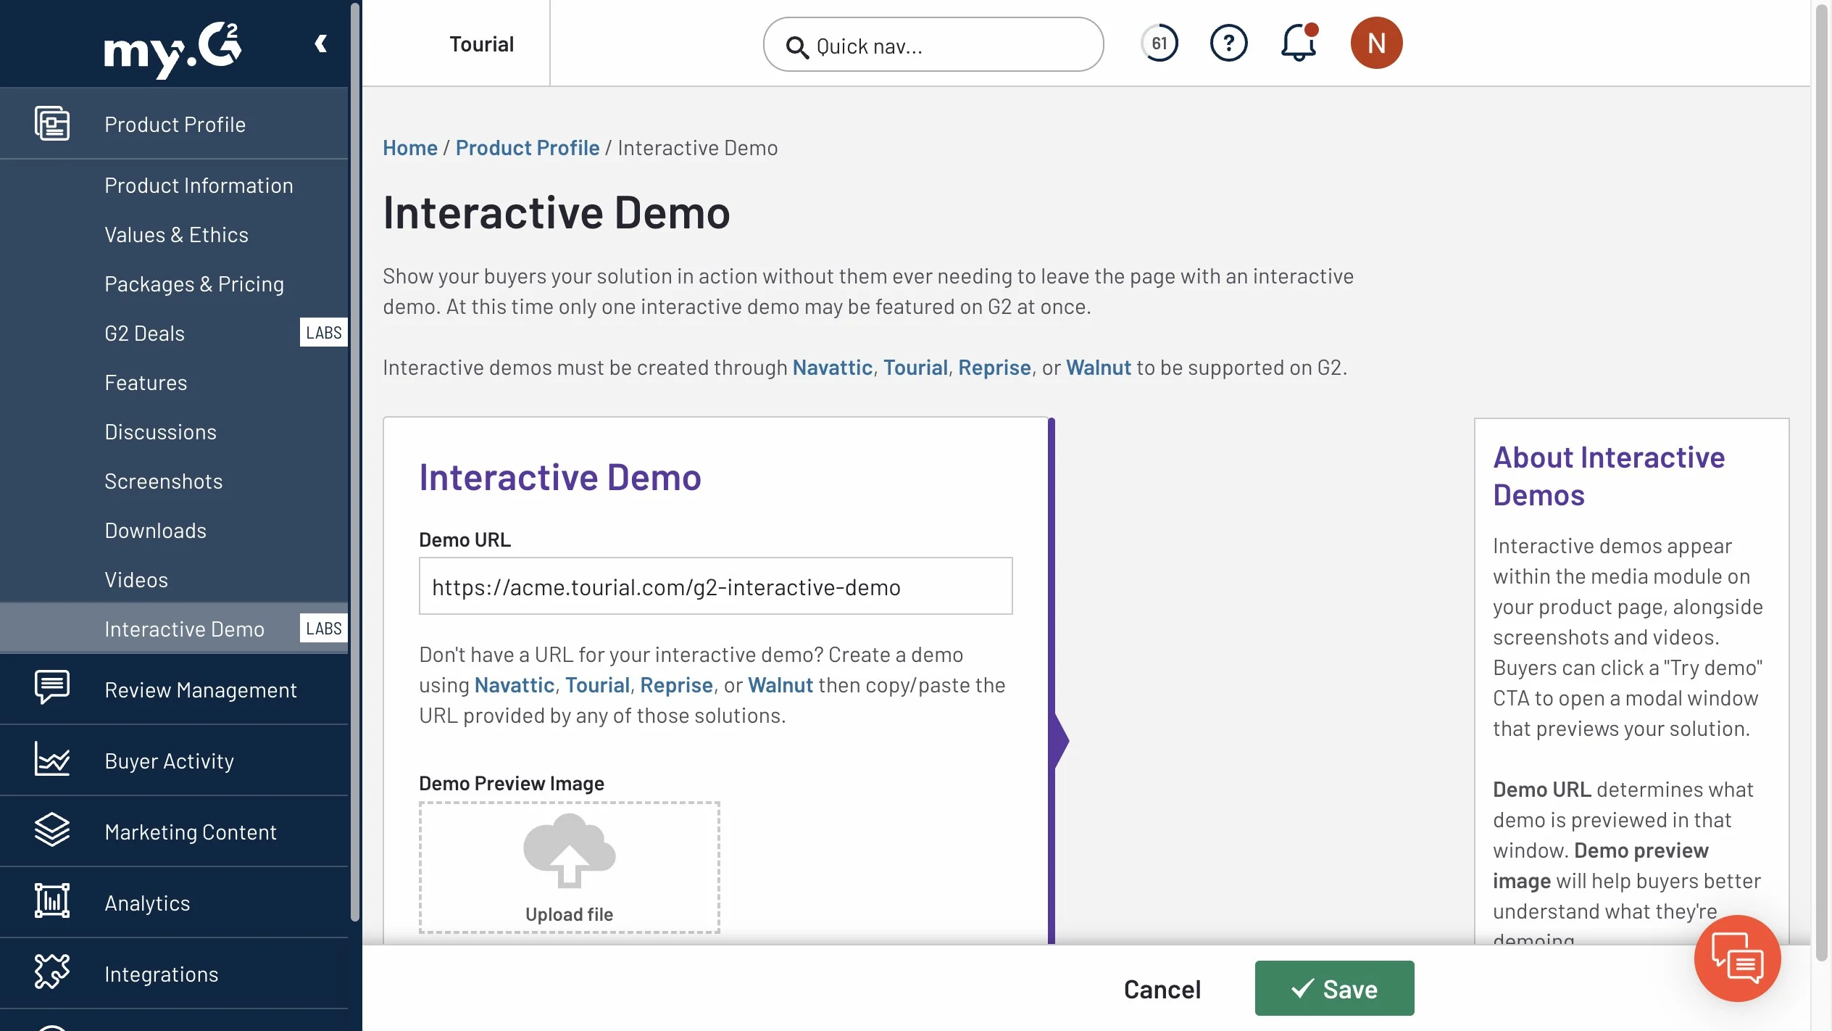This screenshot has width=1832, height=1031.
Task: Open Walnut link in the intro paragraph
Action: tap(1099, 368)
